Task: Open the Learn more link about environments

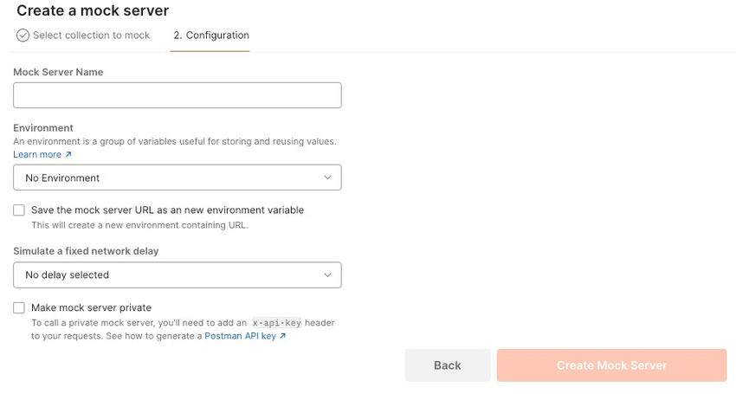Action: coord(37,155)
